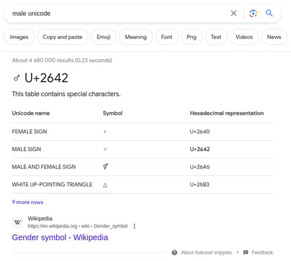Click 'This table contains special characters.' text
Viewport: 291px width, 261px height.
[x=66, y=94]
